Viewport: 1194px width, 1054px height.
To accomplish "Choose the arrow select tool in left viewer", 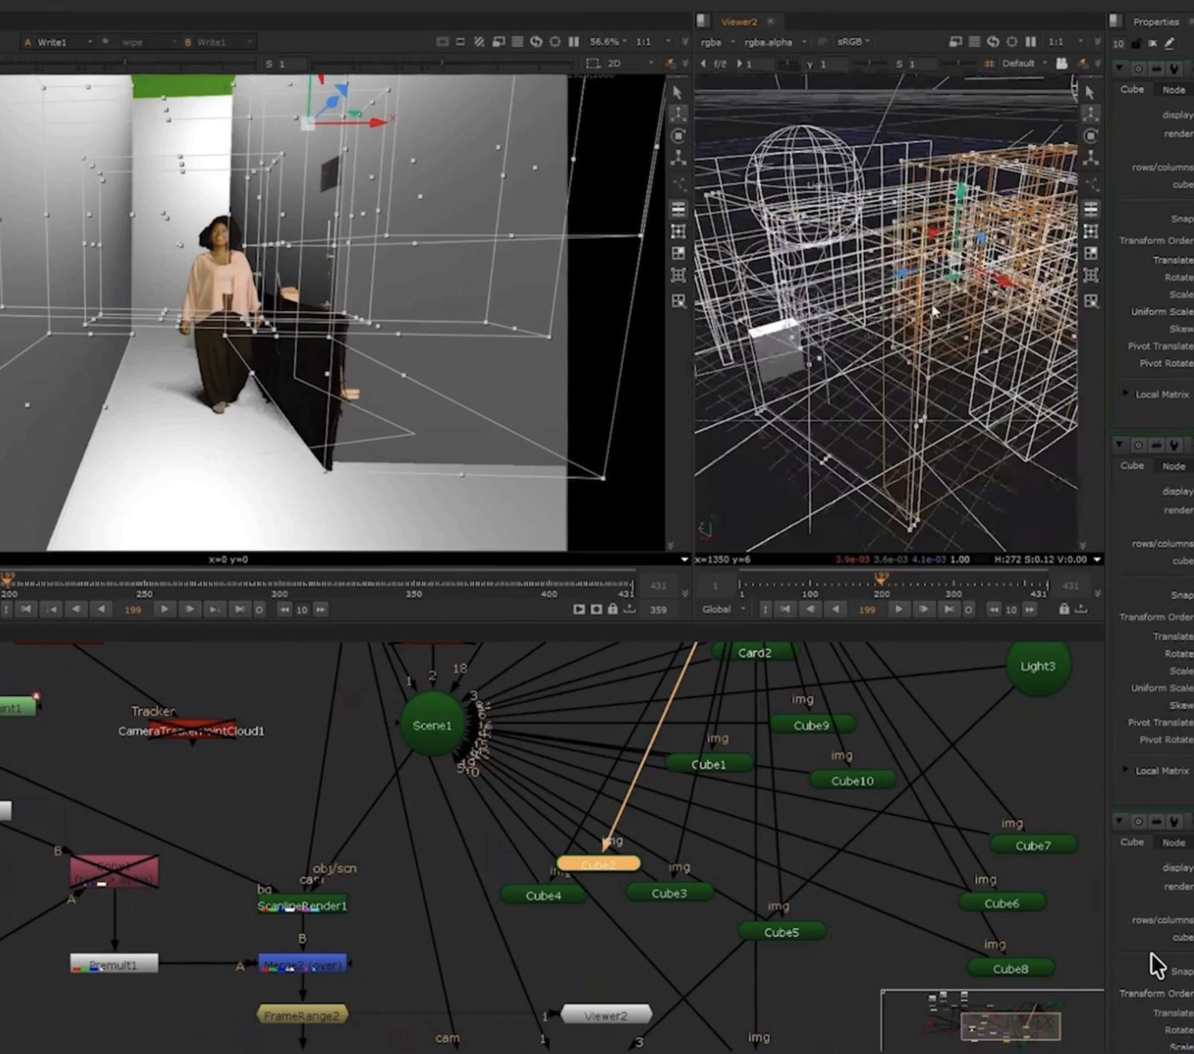I will [x=677, y=92].
